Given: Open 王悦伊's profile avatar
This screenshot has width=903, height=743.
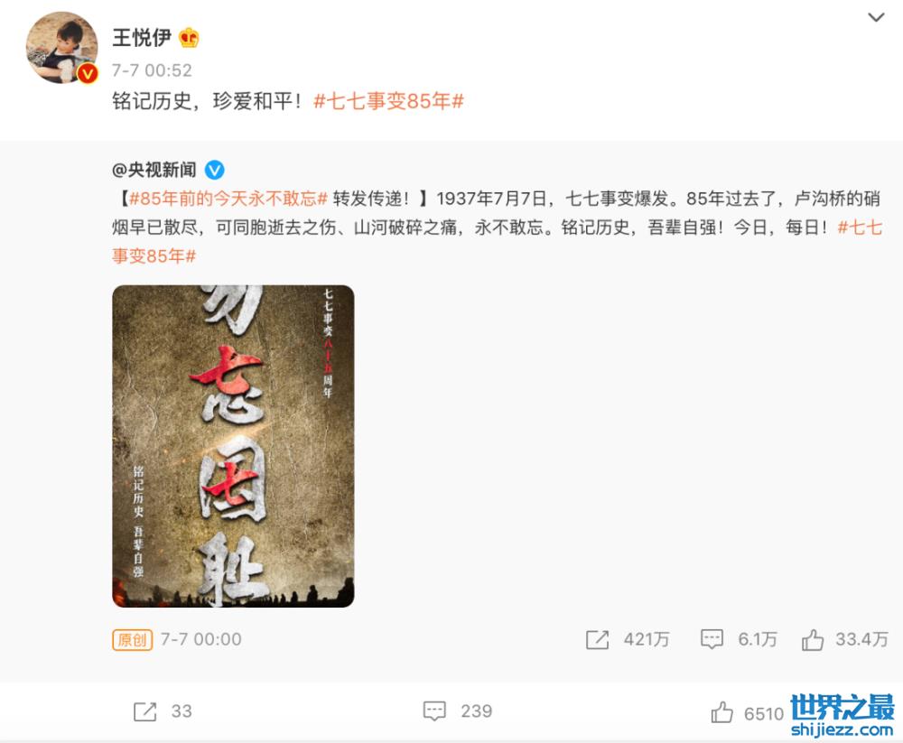Looking at the screenshot, I should pos(61,47).
